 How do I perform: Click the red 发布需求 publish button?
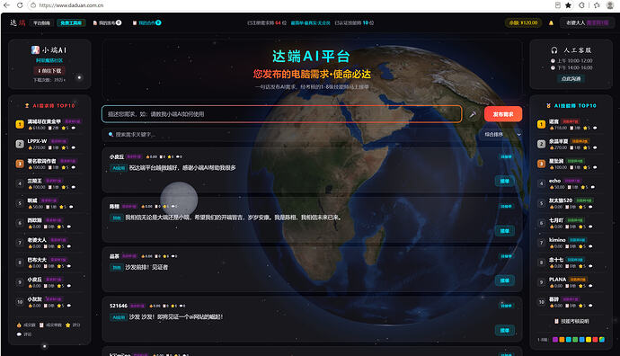(503, 114)
